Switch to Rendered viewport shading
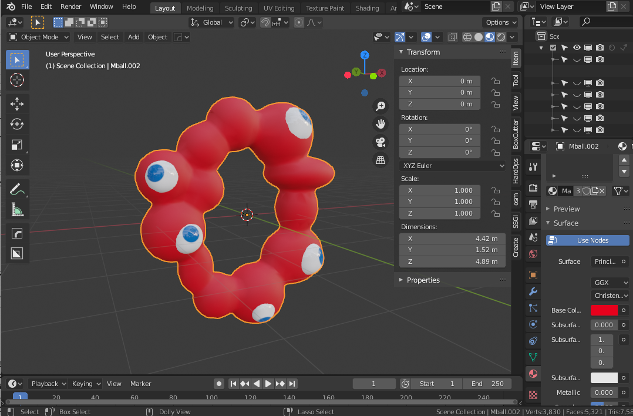The width and height of the screenshot is (633, 416). click(501, 36)
